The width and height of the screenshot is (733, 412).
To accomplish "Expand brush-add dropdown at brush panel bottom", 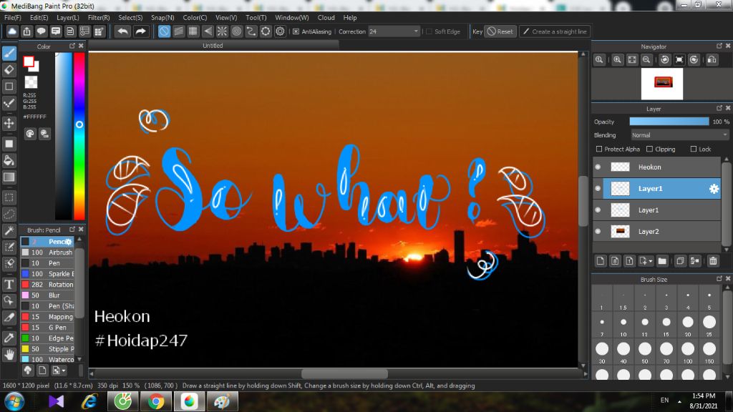I will tap(64, 371).
